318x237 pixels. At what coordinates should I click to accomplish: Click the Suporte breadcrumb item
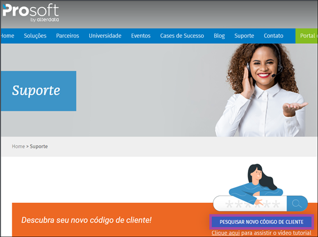tap(39, 146)
